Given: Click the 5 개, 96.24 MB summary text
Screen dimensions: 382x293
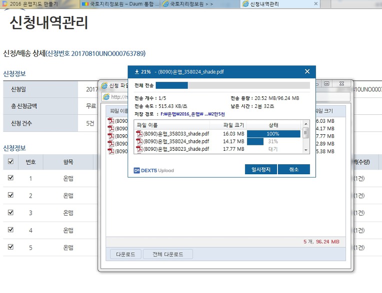Looking at the screenshot, I should pyautogui.click(x=321, y=242).
